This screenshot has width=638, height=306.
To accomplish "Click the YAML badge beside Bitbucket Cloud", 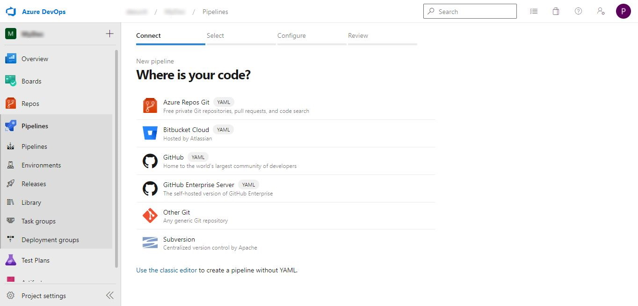I will click(x=223, y=130).
